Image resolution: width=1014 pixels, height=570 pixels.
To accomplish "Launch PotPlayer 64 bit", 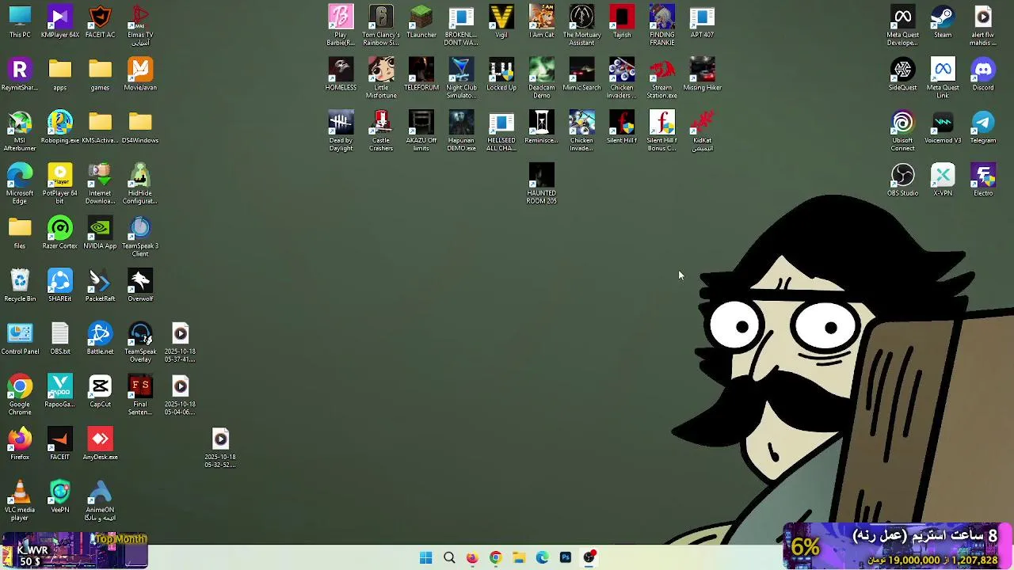I will [x=60, y=184].
